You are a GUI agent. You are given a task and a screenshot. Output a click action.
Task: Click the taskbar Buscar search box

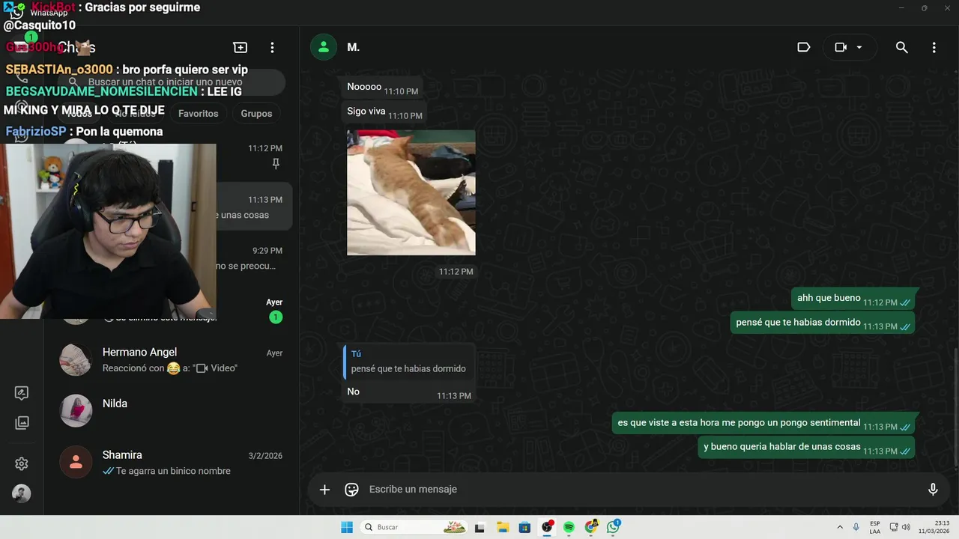414,528
